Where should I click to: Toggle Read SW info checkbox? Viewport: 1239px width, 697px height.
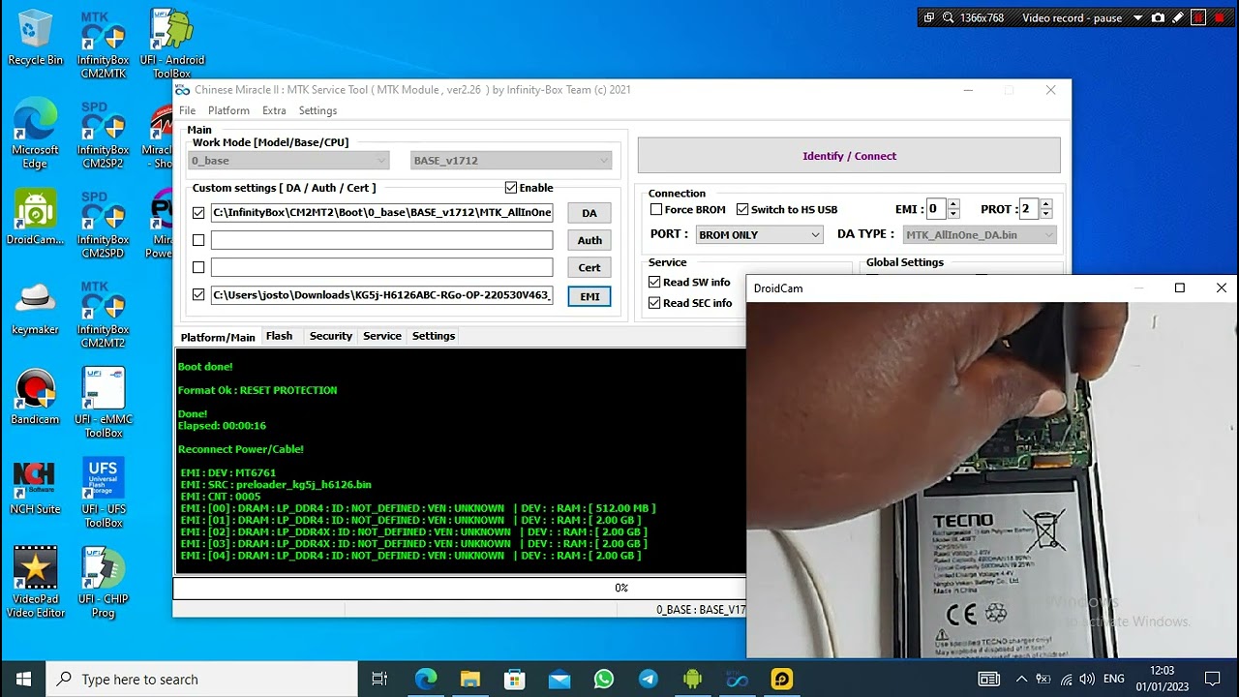coord(654,283)
